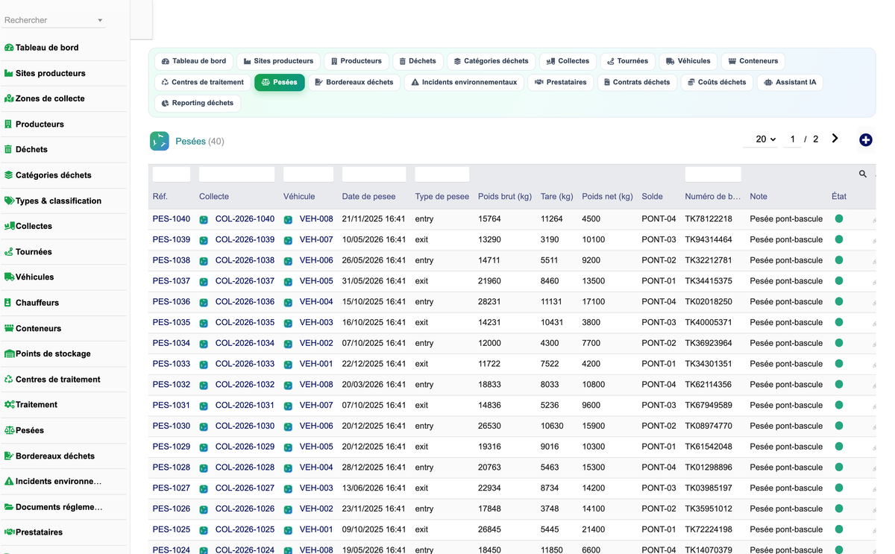
Task: Open Chauffeurs in sidebar
Action: tap(37, 303)
